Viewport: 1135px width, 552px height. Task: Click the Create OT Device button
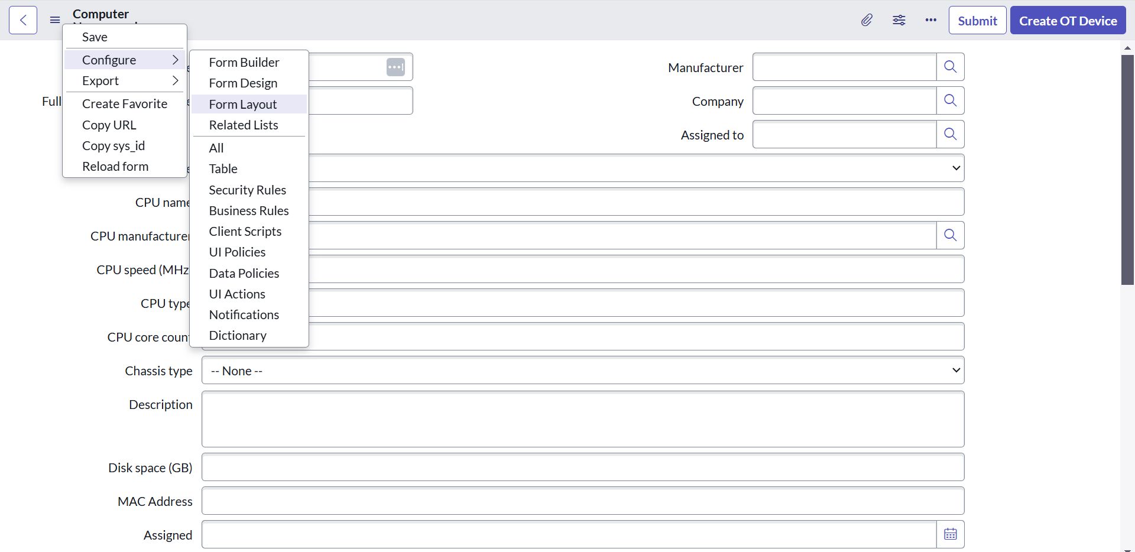point(1068,21)
